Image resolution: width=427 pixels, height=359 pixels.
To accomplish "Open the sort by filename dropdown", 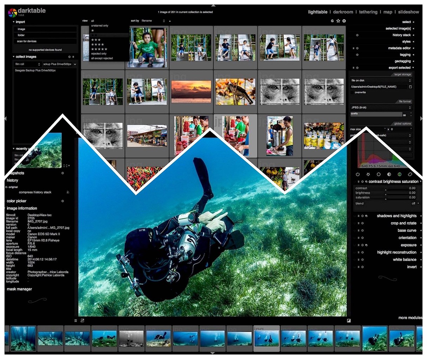I will [x=153, y=21].
